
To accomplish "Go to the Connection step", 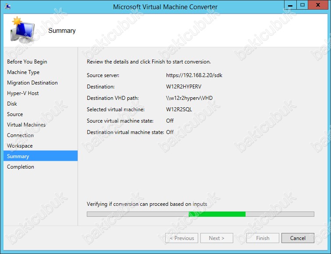I will coord(20,135).
